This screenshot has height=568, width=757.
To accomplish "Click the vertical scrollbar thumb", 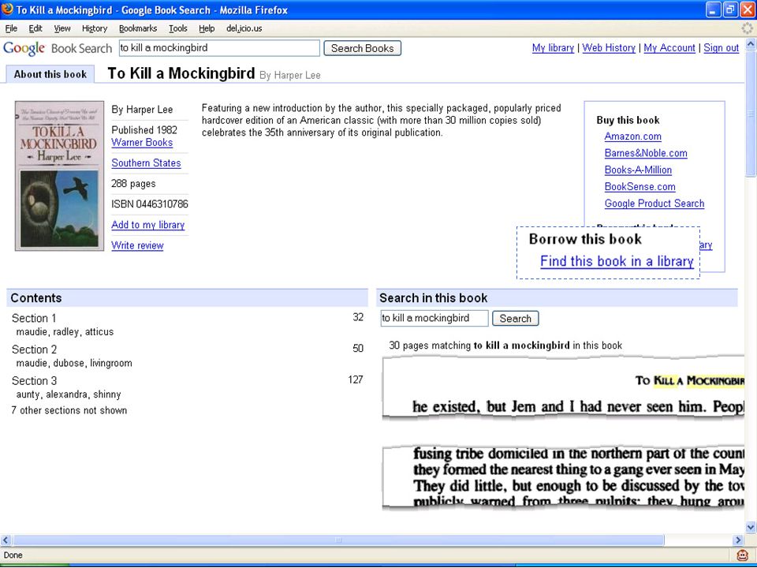I will click(751, 114).
